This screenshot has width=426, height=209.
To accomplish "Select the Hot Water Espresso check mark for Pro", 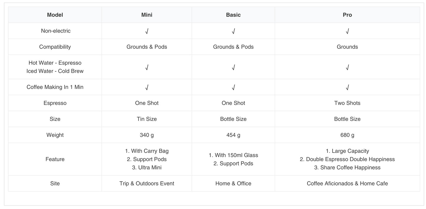I will [347, 67].
